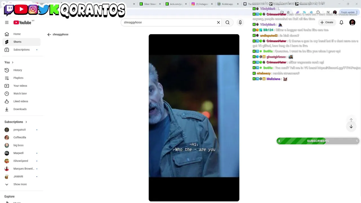Click the Kick K icon in overlay
Viewport: 361px width, 203px height.
tap(54, 10)
